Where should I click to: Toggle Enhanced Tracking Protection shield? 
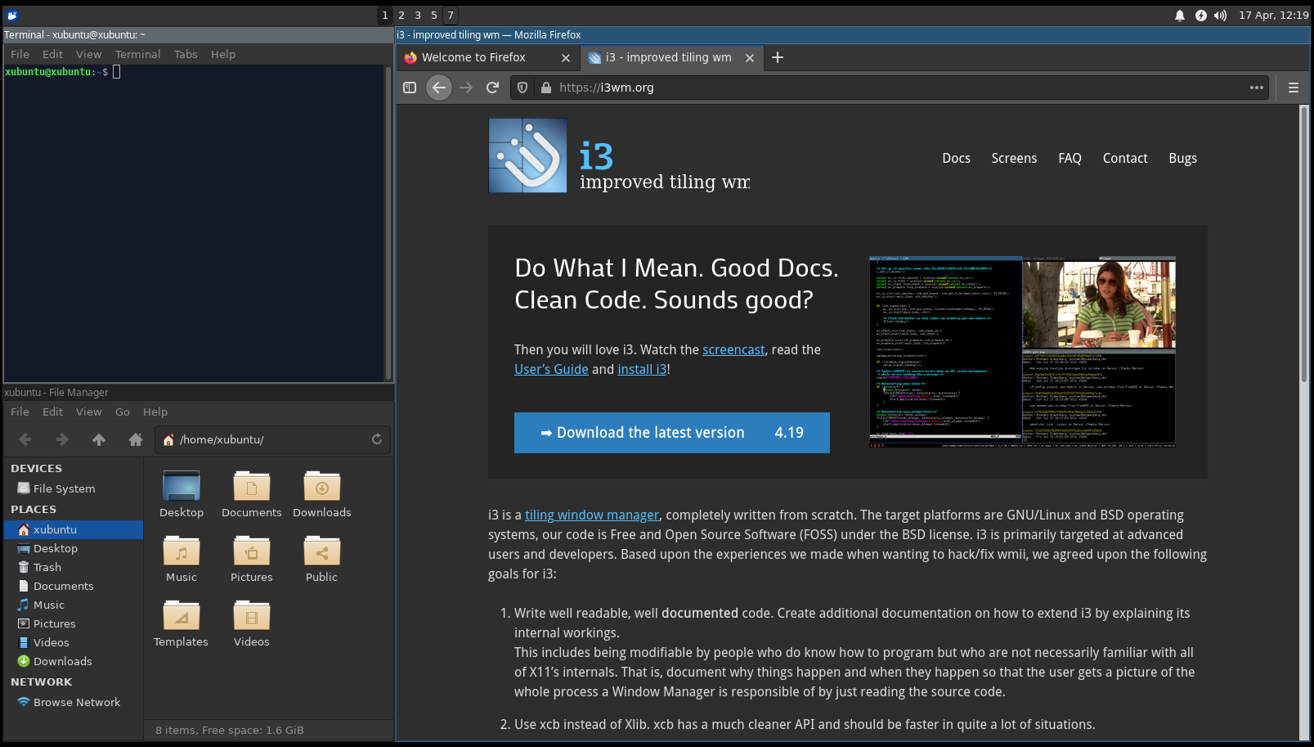522,88
